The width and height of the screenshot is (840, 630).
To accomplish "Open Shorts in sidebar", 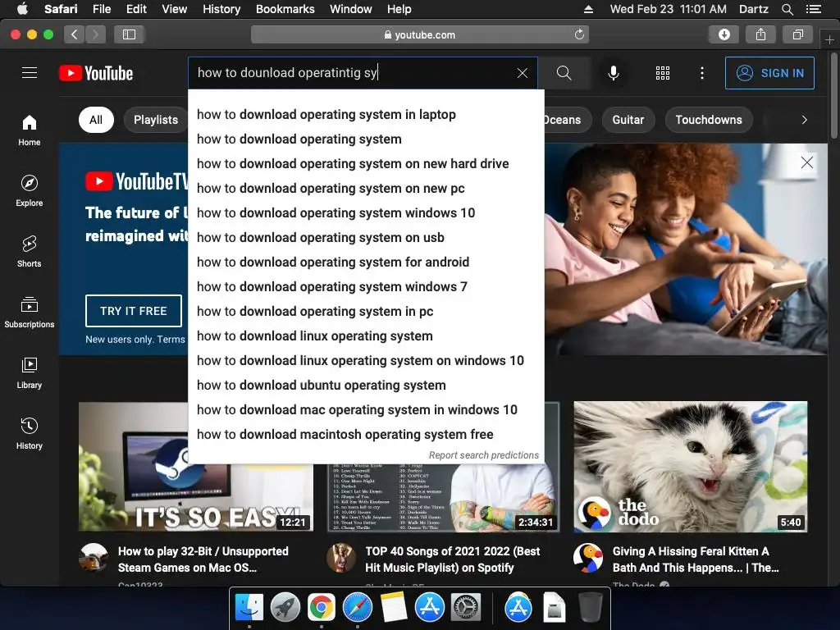I will (x=30, y=251).
